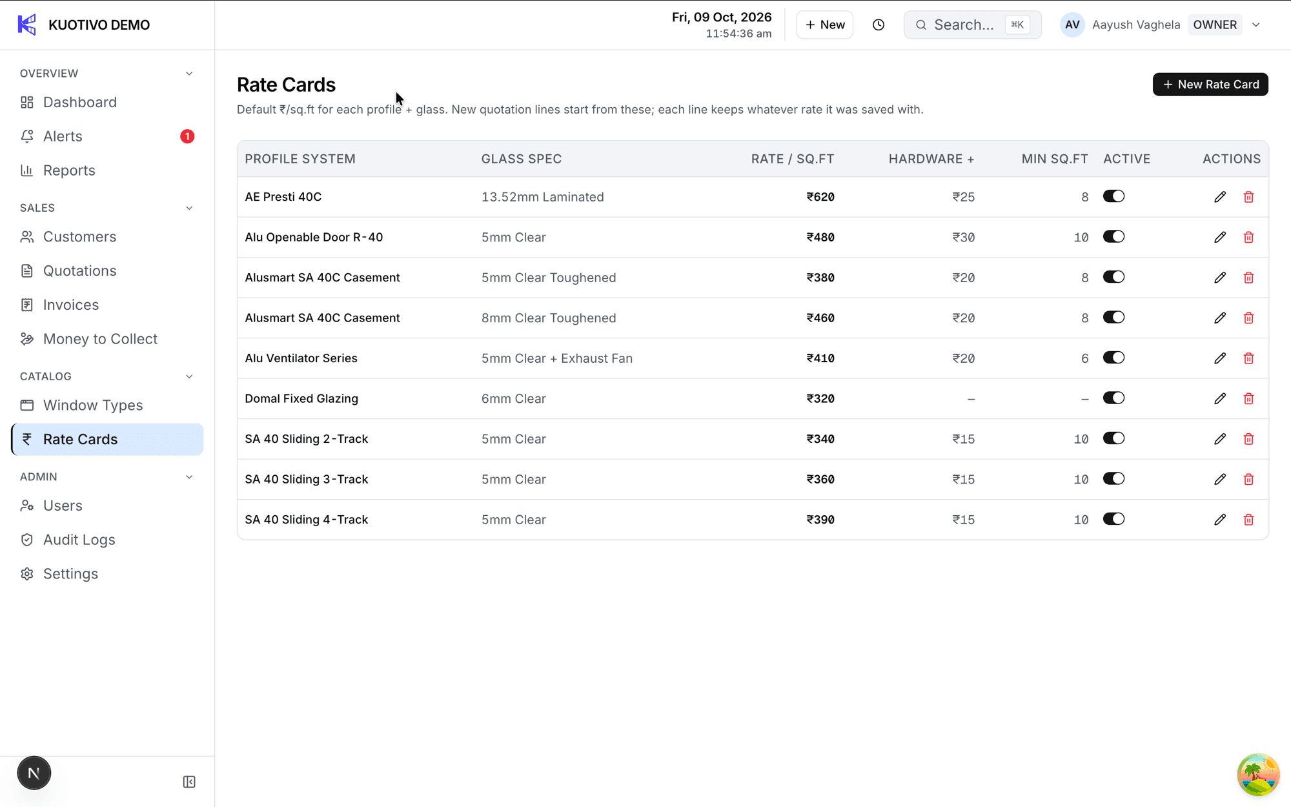Collapse the sidebar panel
The height and width of the screenshot is (807, 1291).
[189, 782]
